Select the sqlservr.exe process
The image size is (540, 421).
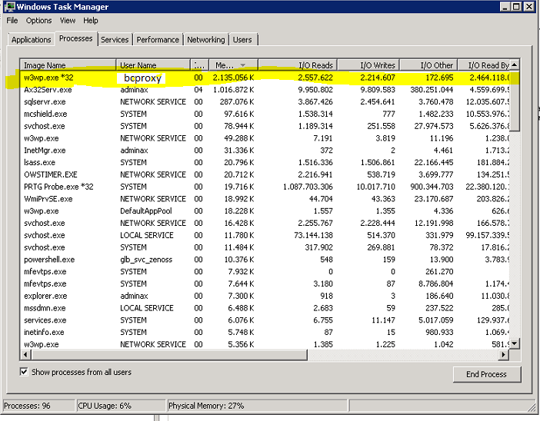(265, 102)
